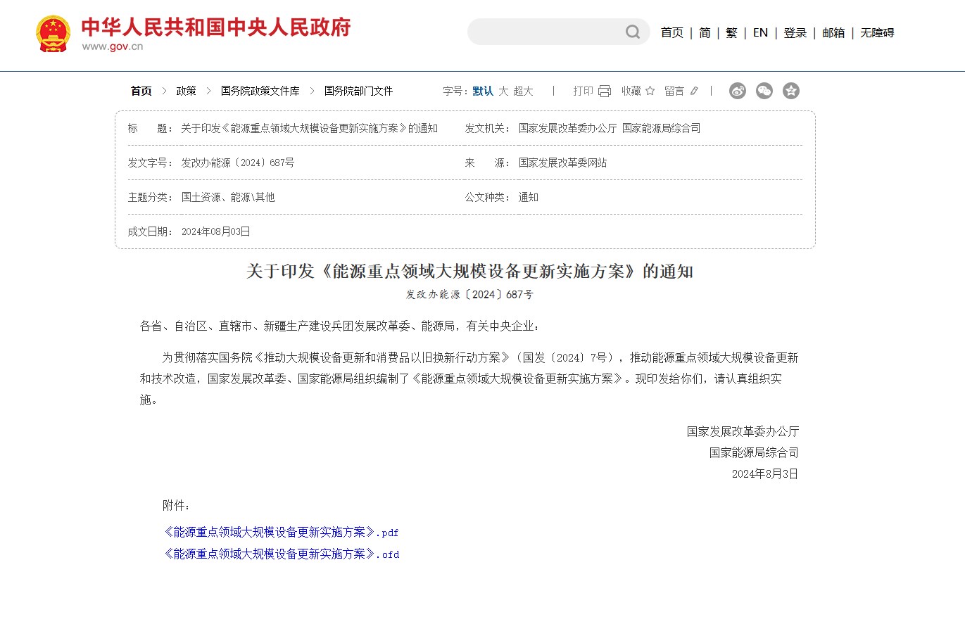Open 登录 login link
This screenshot has width=965, height=617.
(795, 32)
